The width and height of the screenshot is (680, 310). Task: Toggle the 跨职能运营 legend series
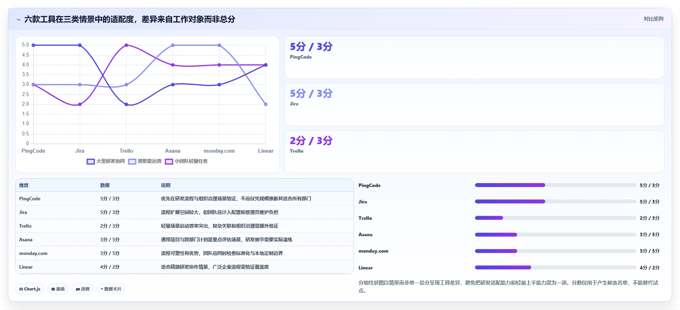click(145, 161)
